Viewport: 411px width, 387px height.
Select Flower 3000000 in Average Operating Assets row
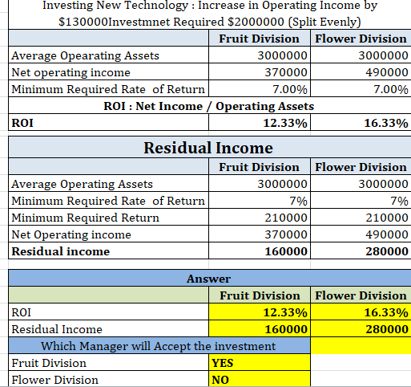361,184
